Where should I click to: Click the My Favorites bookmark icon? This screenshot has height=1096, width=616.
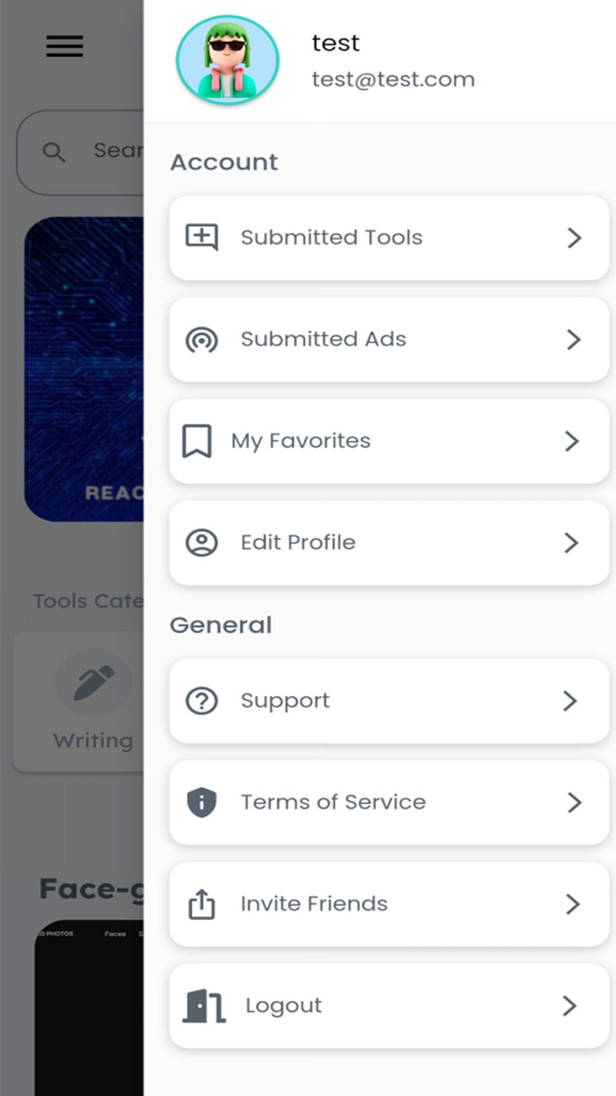(197, 441)
